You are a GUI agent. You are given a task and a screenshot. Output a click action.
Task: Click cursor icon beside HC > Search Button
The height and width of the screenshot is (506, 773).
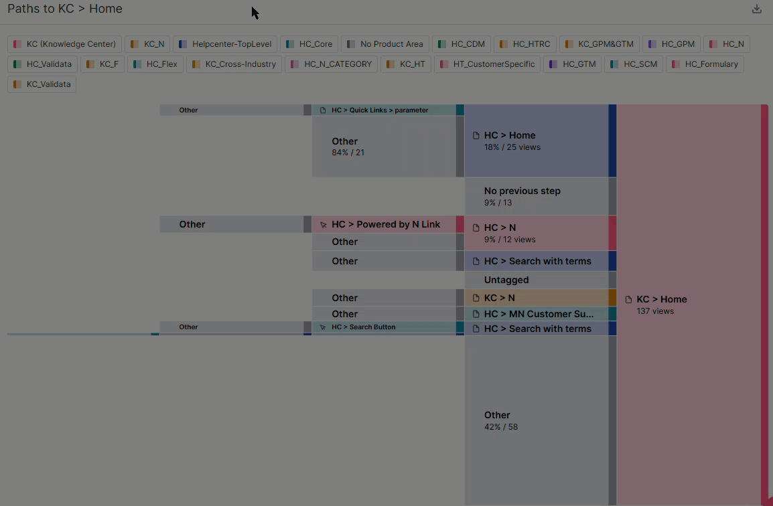point(323,327)
